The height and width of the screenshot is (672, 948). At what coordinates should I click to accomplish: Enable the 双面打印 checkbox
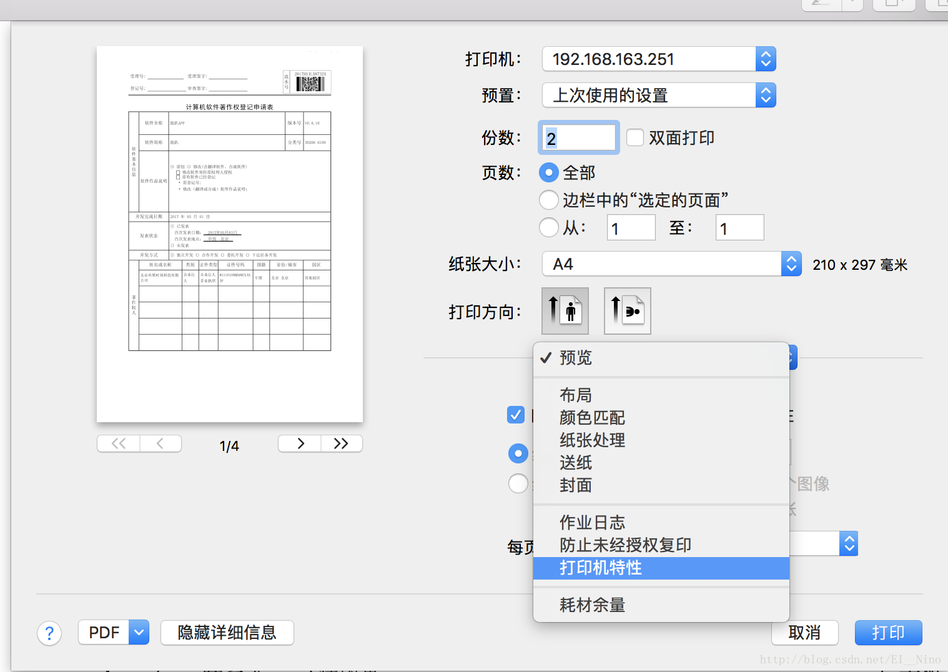pos(635,137)
